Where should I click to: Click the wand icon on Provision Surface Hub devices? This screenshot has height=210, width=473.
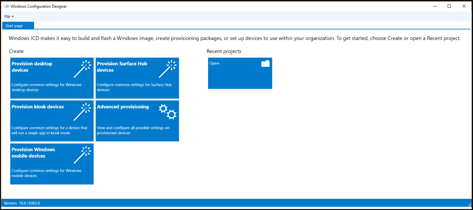(168, 69)
